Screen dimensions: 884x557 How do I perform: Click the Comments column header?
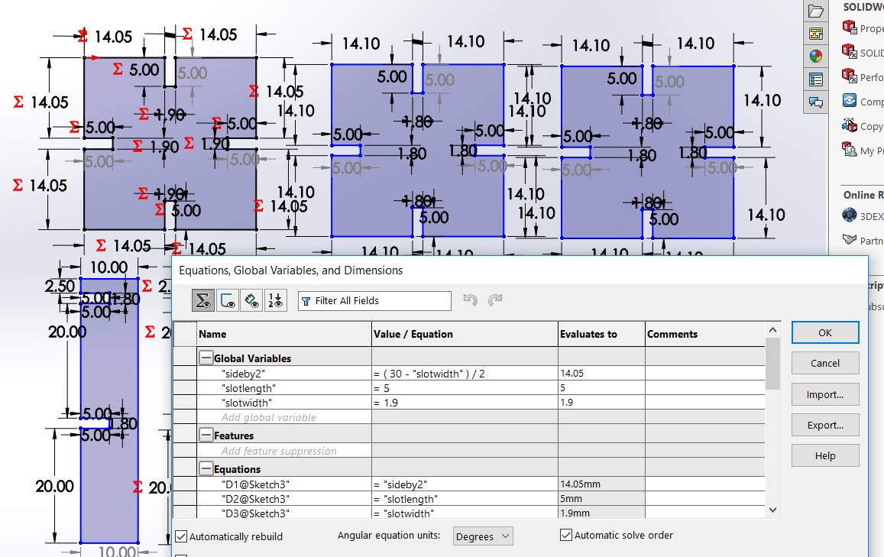click(x=705, y=334)
